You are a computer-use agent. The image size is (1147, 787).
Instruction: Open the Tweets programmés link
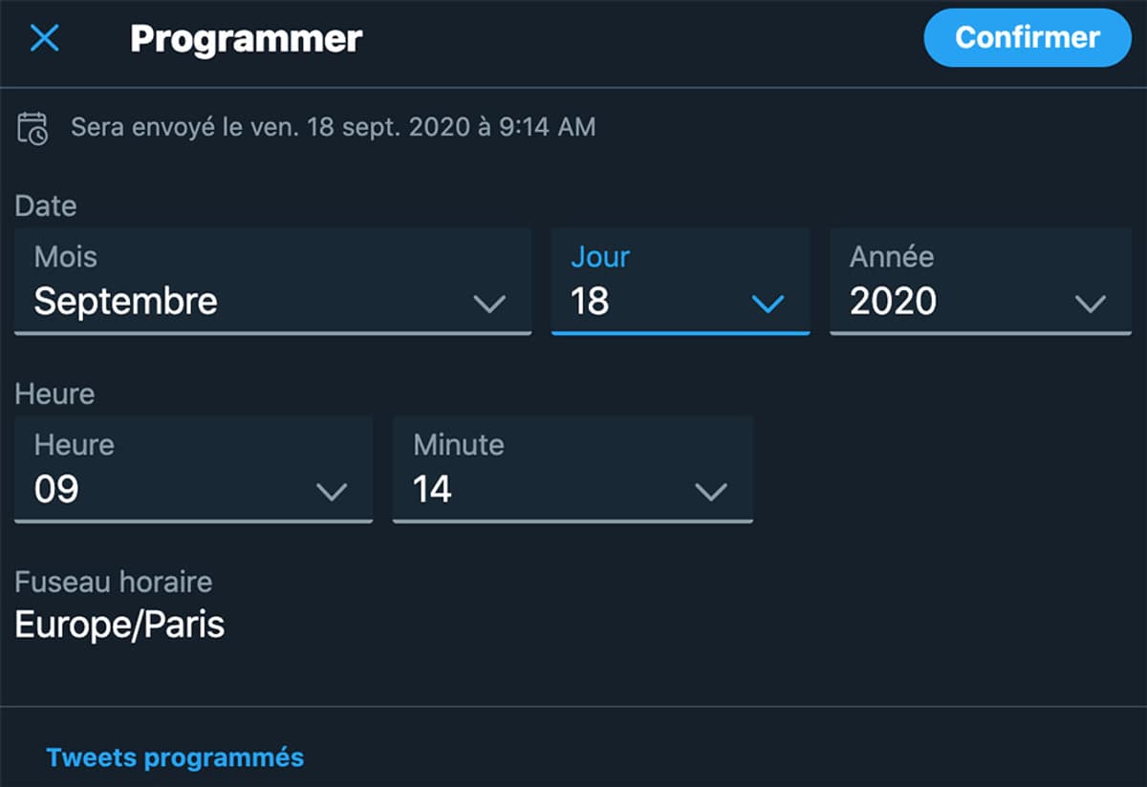tap(176, 756)
